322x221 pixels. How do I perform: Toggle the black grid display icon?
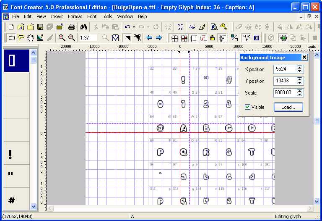pos(174,38)
